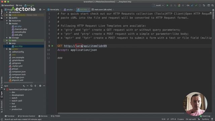Collapse all in the npm panel
215x121 pixels.
pyautogui.click(x=35, y=86)
